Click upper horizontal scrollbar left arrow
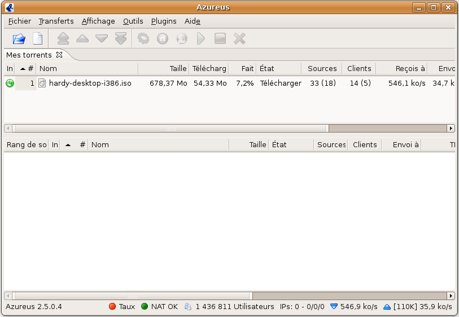This screenshot has width=459, height=317. [8, 128]
